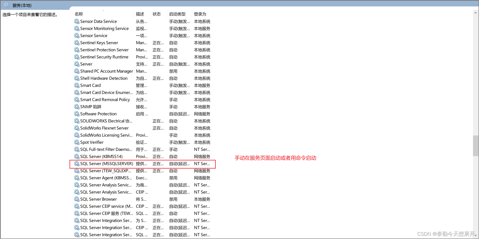This screenshot has height=239, width=479.
Task: Click the 服务(本地) panel title
Action: point(22,5)
